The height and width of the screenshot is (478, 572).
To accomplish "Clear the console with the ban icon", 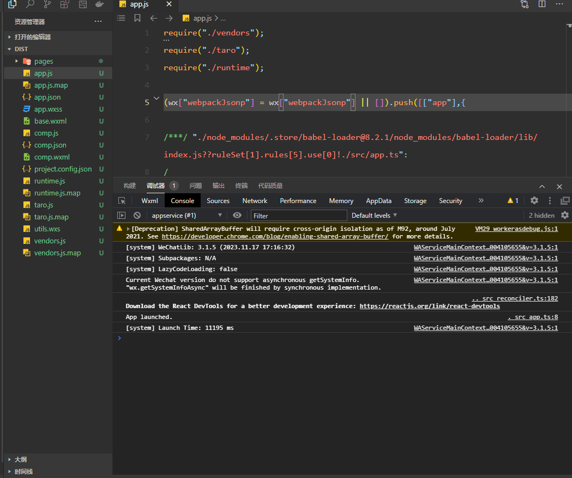I will tap(137, 216).
